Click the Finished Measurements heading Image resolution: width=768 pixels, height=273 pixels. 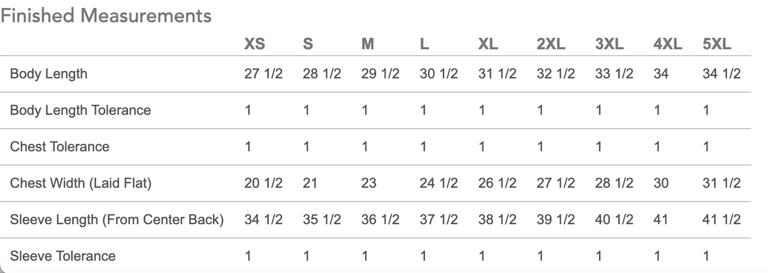tap(106, 16)
